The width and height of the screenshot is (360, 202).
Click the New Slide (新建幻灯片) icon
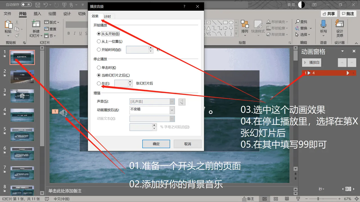click(x=36, y=24)
